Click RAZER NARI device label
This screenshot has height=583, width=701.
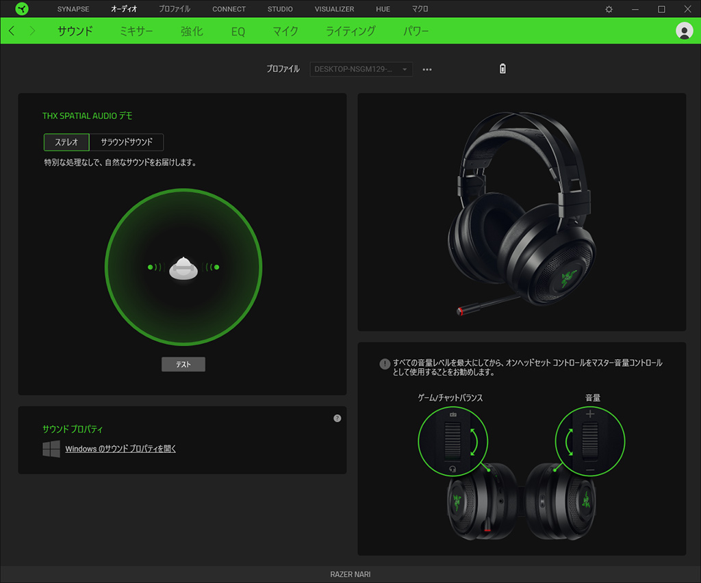(x=350, y=574)
